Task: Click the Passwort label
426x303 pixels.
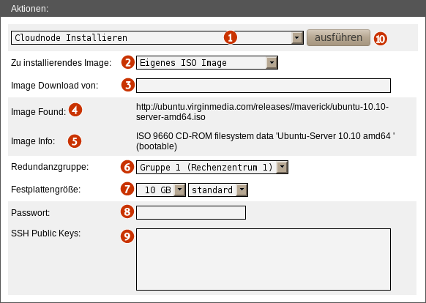Action: point(31,213)
